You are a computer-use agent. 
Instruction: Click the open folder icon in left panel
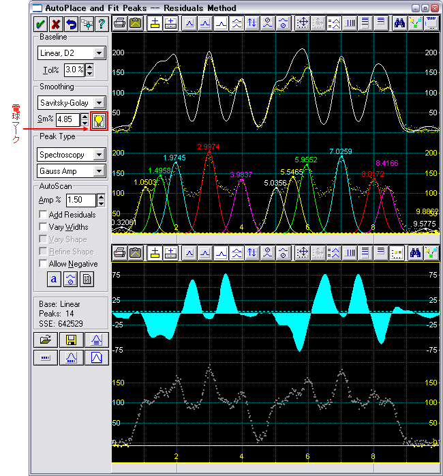45,339
